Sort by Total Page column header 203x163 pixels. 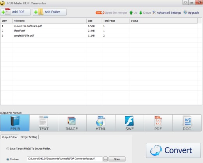116,21
